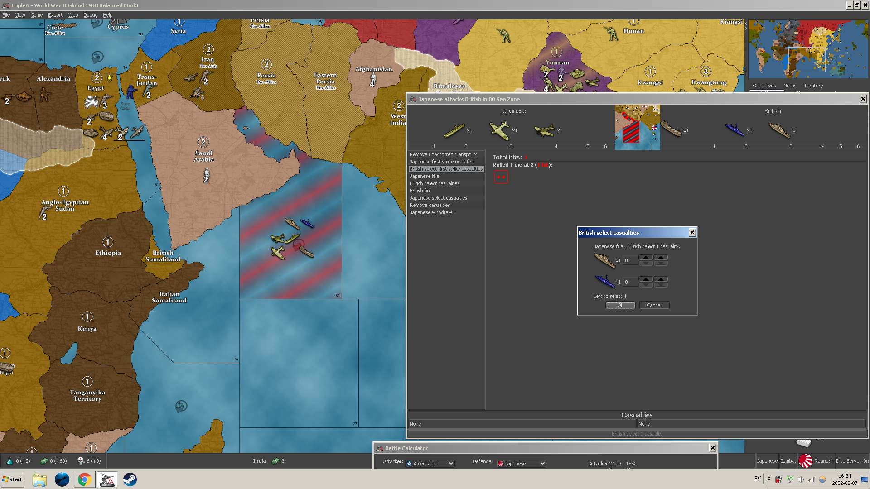Open the Debug menu

90,15
